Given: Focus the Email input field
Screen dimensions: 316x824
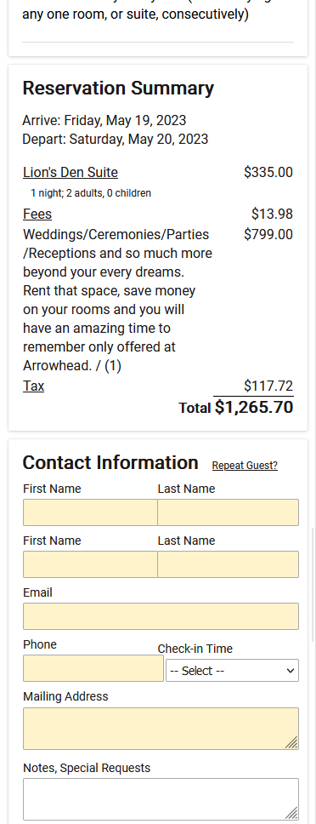Looking at the screenshot, I should 161,616.
